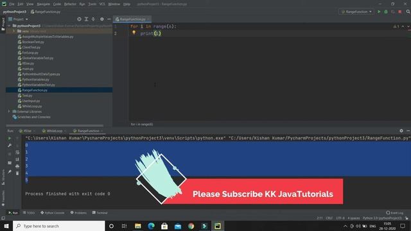Open the TODO tool window
Screen dimensions: 411x231
coord(29,212)
